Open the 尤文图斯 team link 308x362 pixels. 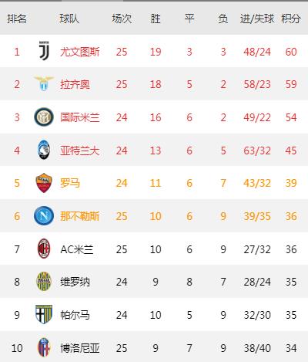tap(80, 52)
